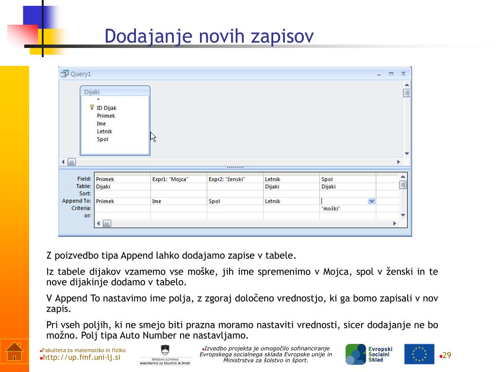
Task: Maximize the Query1 window
Action: pyautogui.click(x=391, y=74)
